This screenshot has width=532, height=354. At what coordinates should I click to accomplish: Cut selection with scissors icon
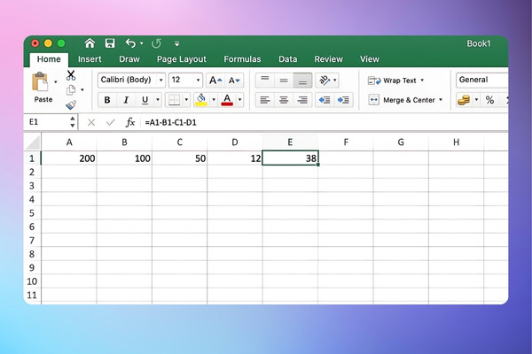pyautogui.click(x=71, y=75)
